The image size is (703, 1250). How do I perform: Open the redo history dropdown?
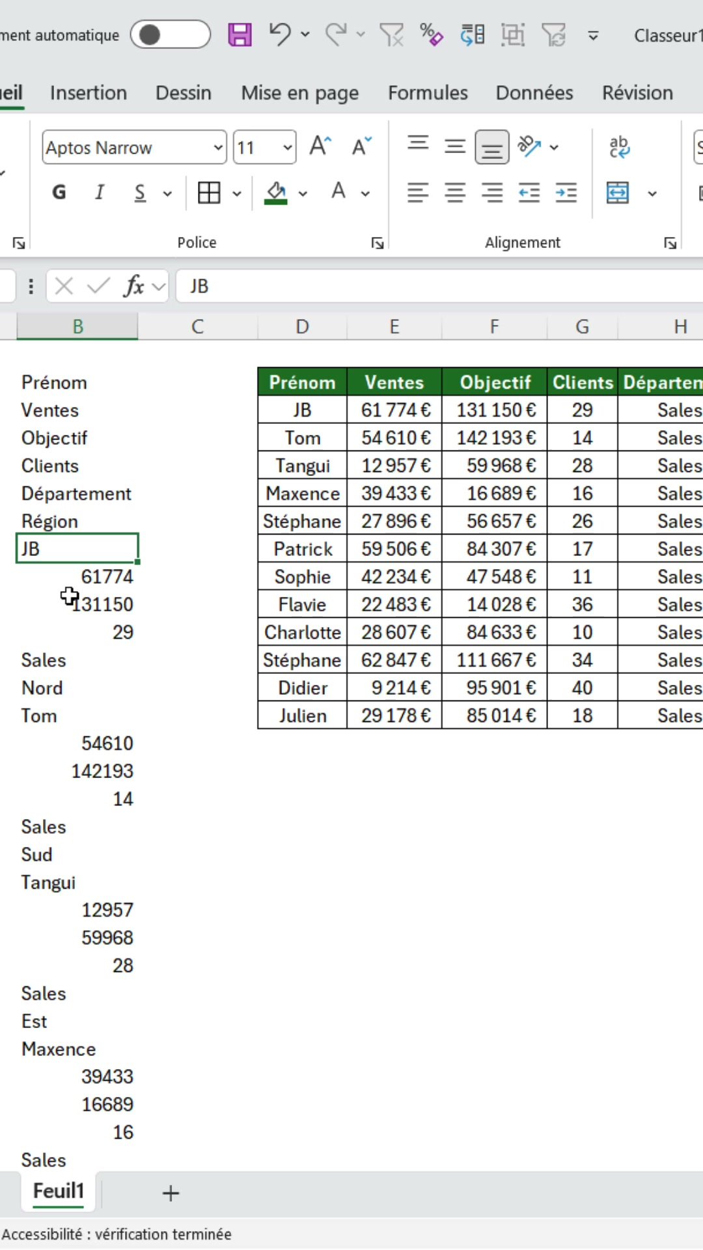pyautogui.click(x=361, y=35)
